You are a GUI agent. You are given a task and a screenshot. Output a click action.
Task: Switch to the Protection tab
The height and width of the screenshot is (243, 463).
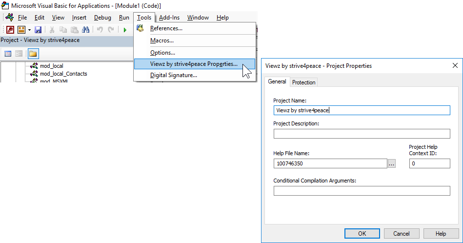coord(303,82)
